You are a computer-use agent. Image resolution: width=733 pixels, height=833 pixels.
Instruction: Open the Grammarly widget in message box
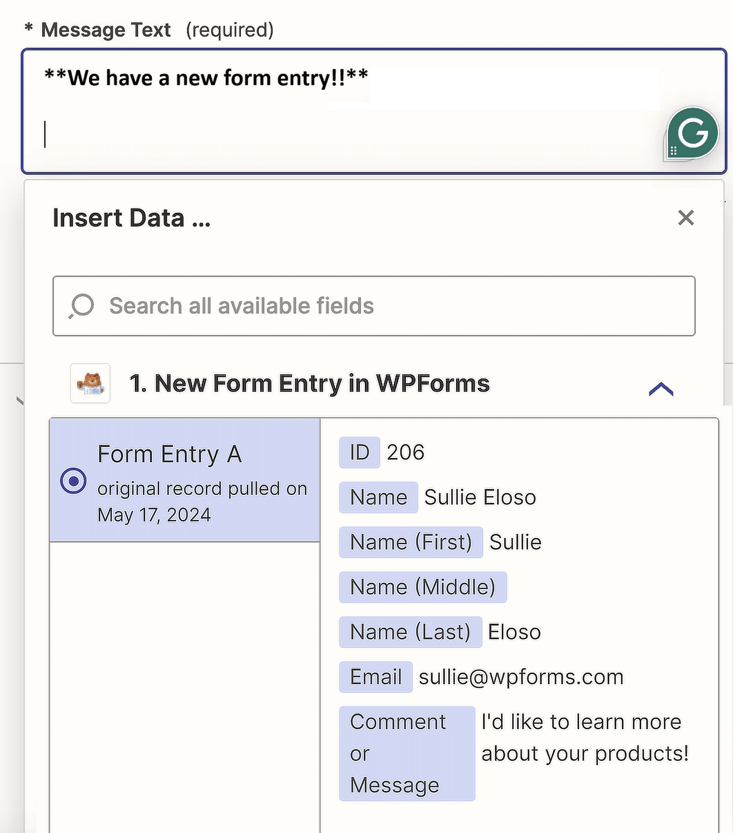692,133
